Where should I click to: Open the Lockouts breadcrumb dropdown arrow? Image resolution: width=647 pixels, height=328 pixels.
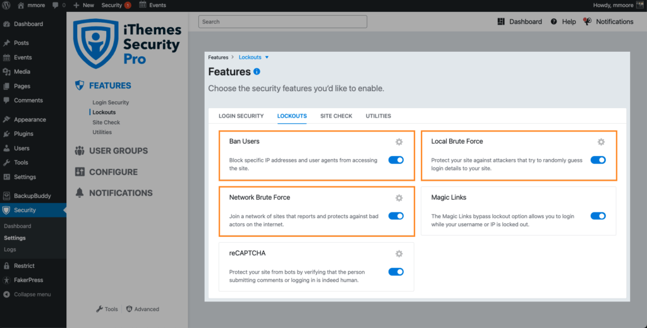point(267,58)
